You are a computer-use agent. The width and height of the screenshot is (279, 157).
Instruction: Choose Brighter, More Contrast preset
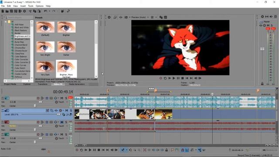click(x=66, y=69)
